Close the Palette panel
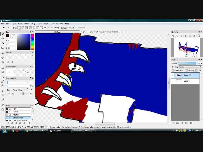The height and width of the screenshot is (152, 203). 33,52
